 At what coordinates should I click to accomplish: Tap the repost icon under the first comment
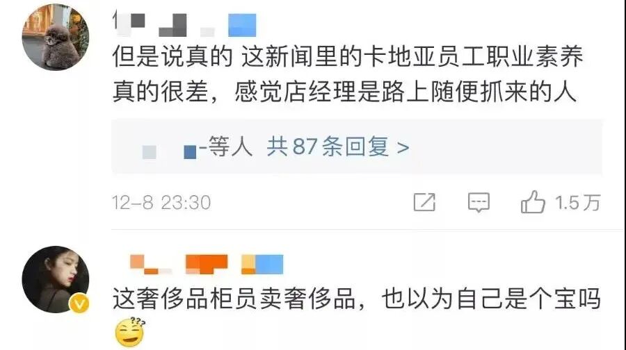click(424, 201)
